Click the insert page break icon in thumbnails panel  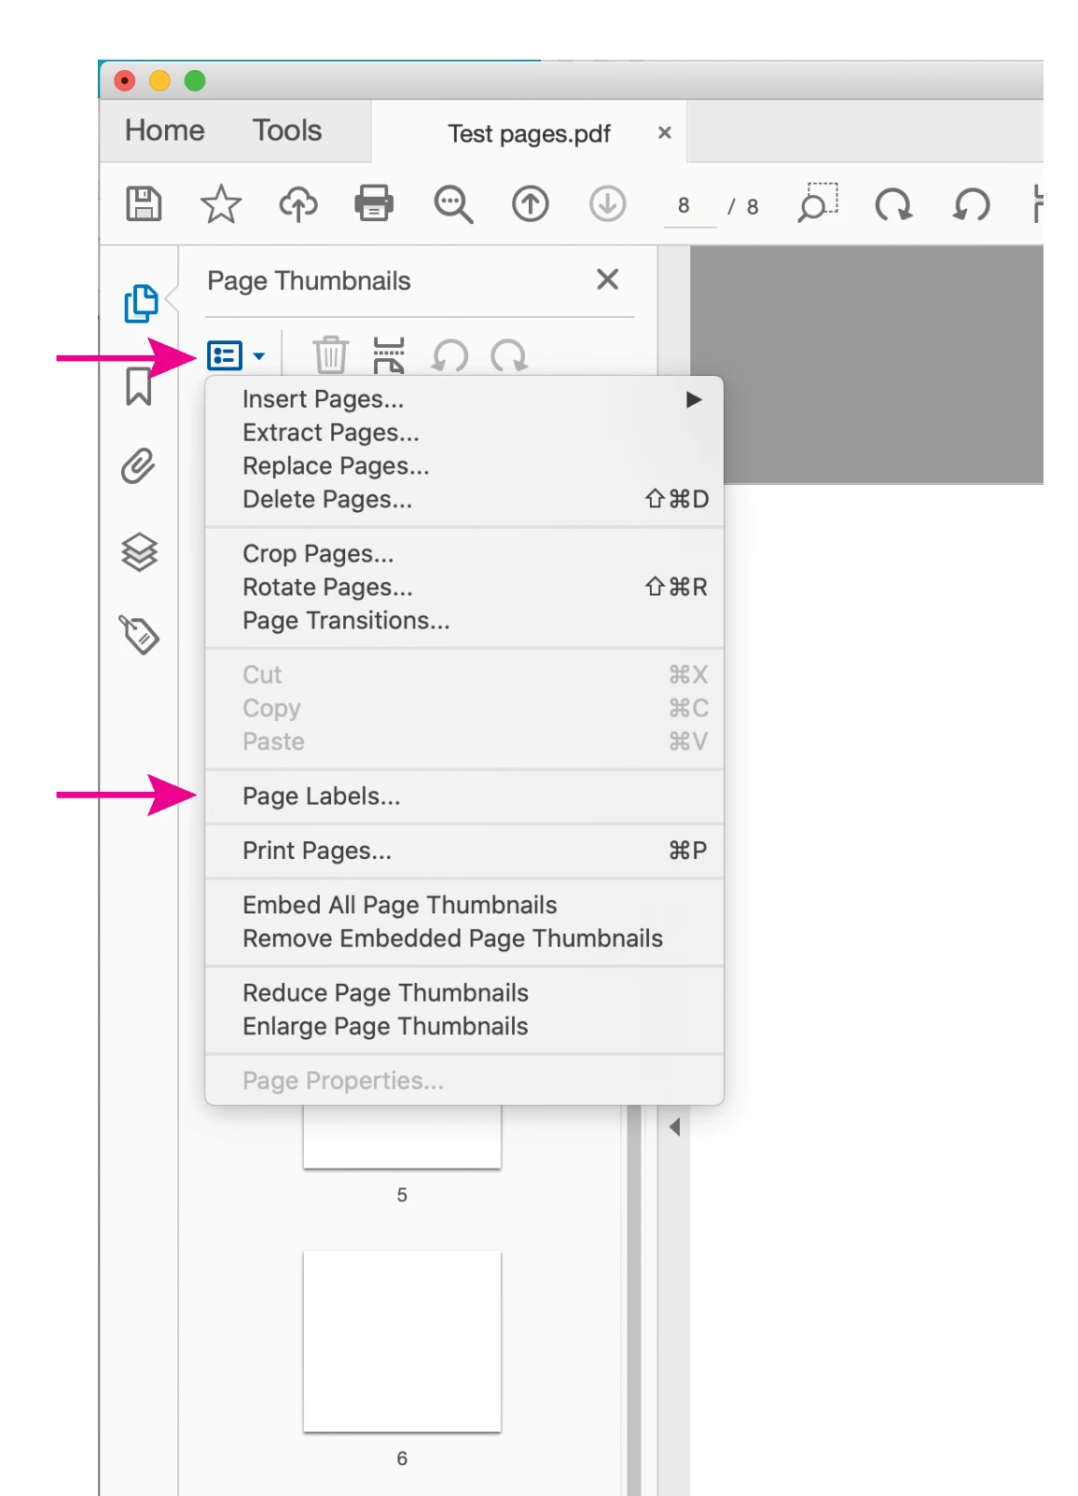[x=389, y=355]
